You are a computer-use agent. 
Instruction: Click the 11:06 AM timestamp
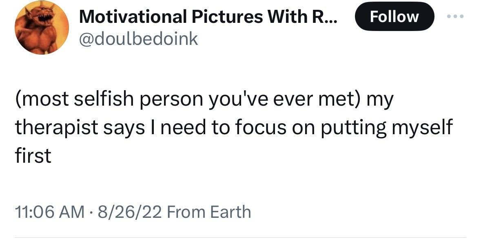(50, 212)
